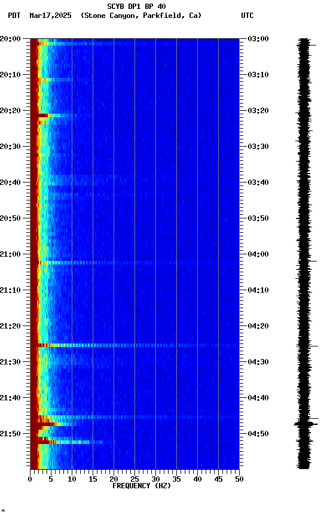Click the 15 Hz frequency axis label
The image size is (330, 517).
[x=93, y=479]
